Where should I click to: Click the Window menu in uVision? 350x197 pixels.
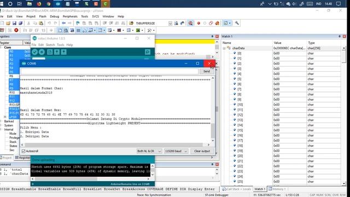pyautogui.click(x=108, y=16)
